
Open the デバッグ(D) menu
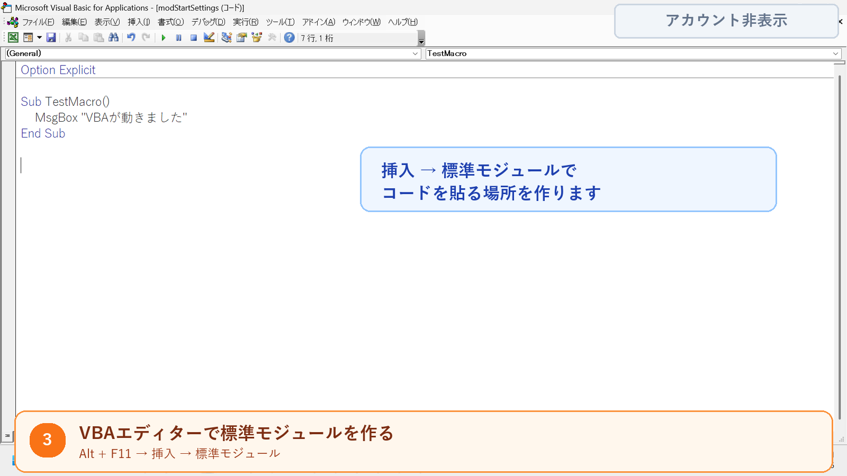(x=208, y=22)
